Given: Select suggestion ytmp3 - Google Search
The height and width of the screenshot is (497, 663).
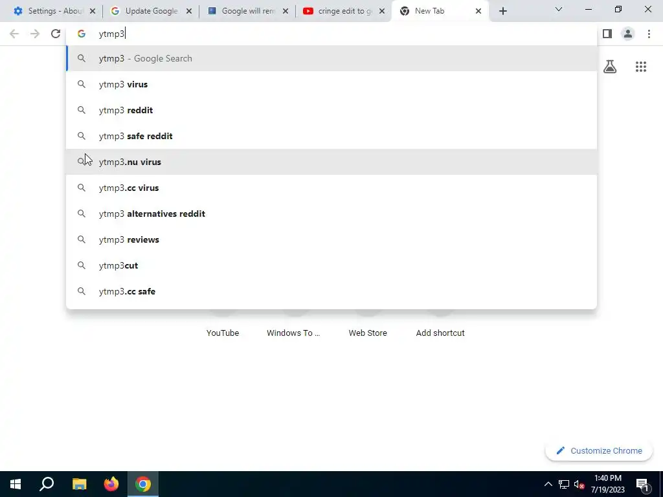Looking at the screenshot, I should [331, 58].
